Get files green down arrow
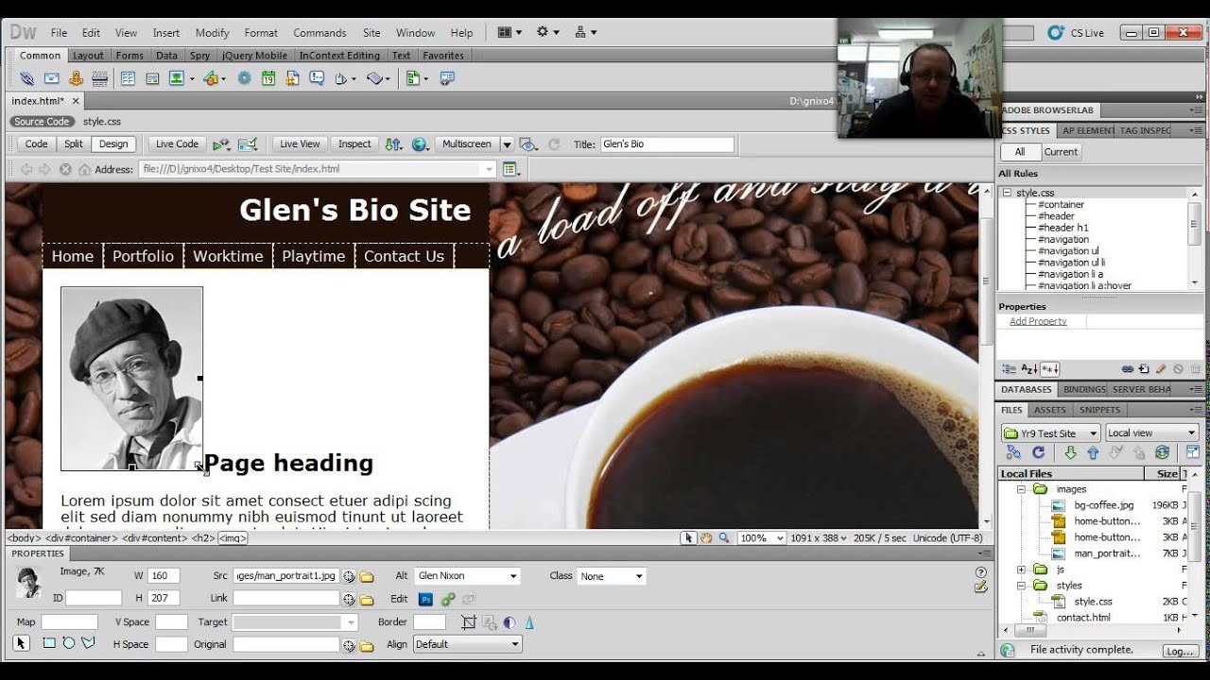The image size is (1210, 680). click(x=1071, y=452)
